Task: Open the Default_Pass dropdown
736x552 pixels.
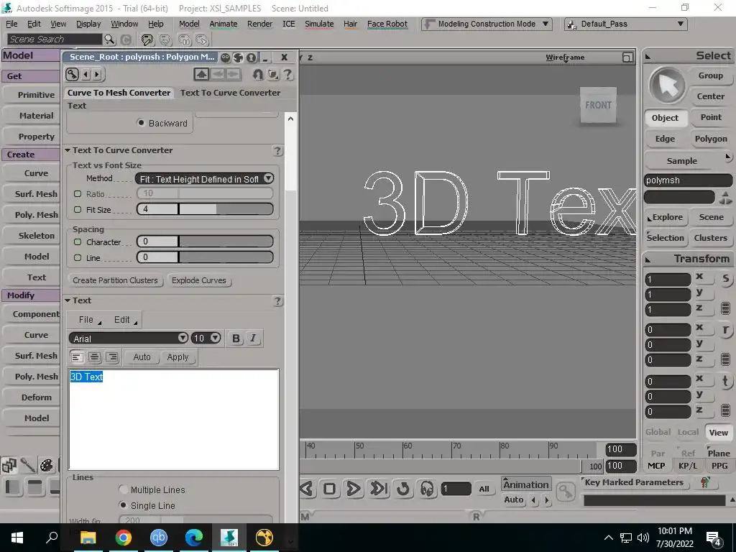Action: pyautogui.click(x=626, y=24)
